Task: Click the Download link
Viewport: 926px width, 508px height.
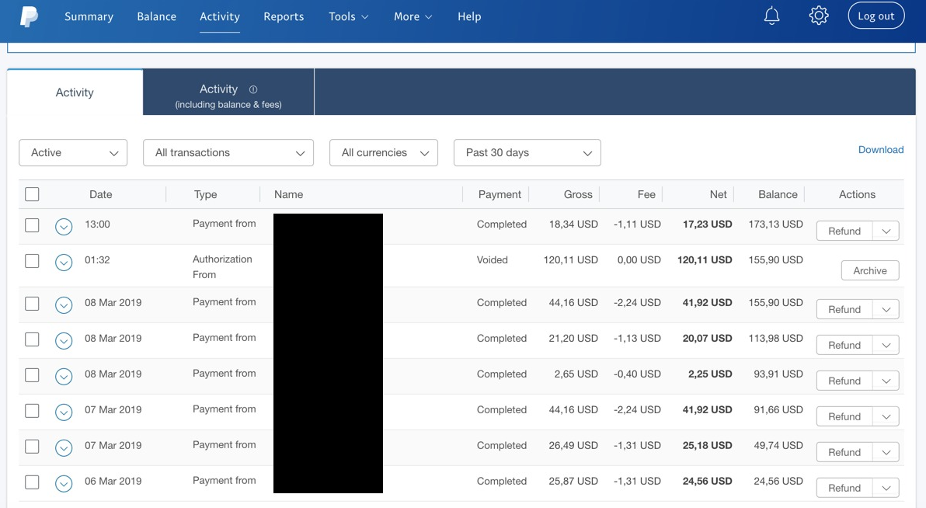Action: [x=880, y=149]
